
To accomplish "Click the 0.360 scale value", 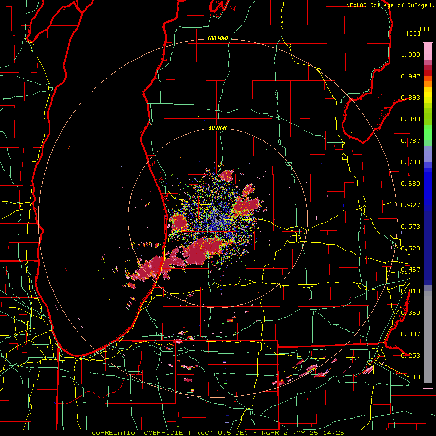I will (410, 313).
